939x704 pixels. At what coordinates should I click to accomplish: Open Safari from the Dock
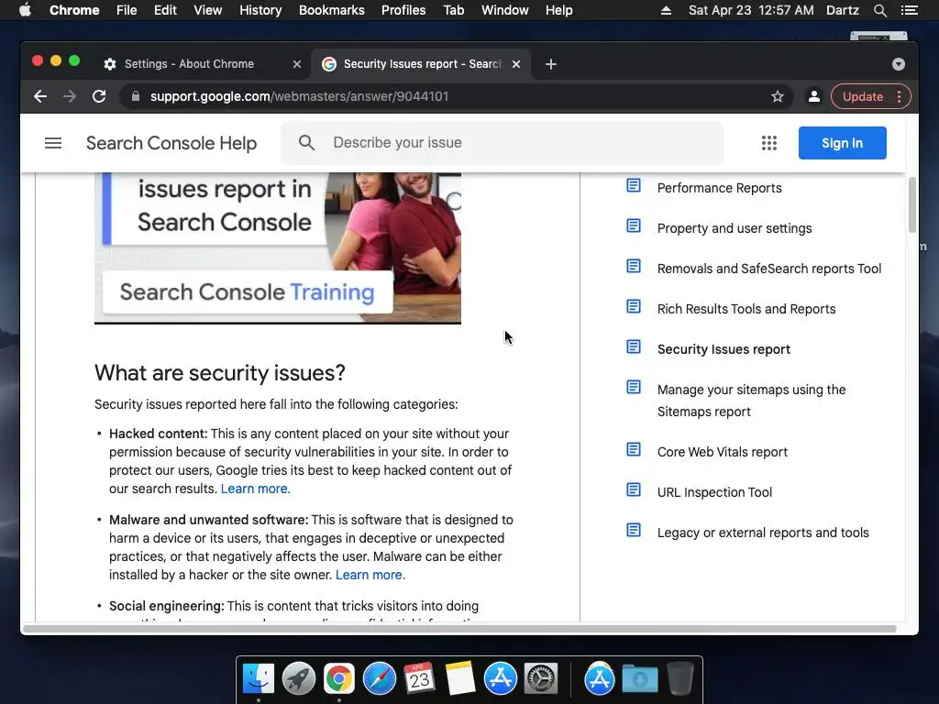coord(380,679)
